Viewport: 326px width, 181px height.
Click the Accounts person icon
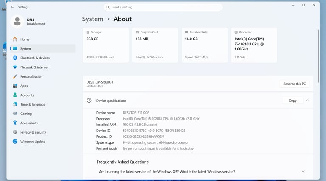tap(15, 95)
